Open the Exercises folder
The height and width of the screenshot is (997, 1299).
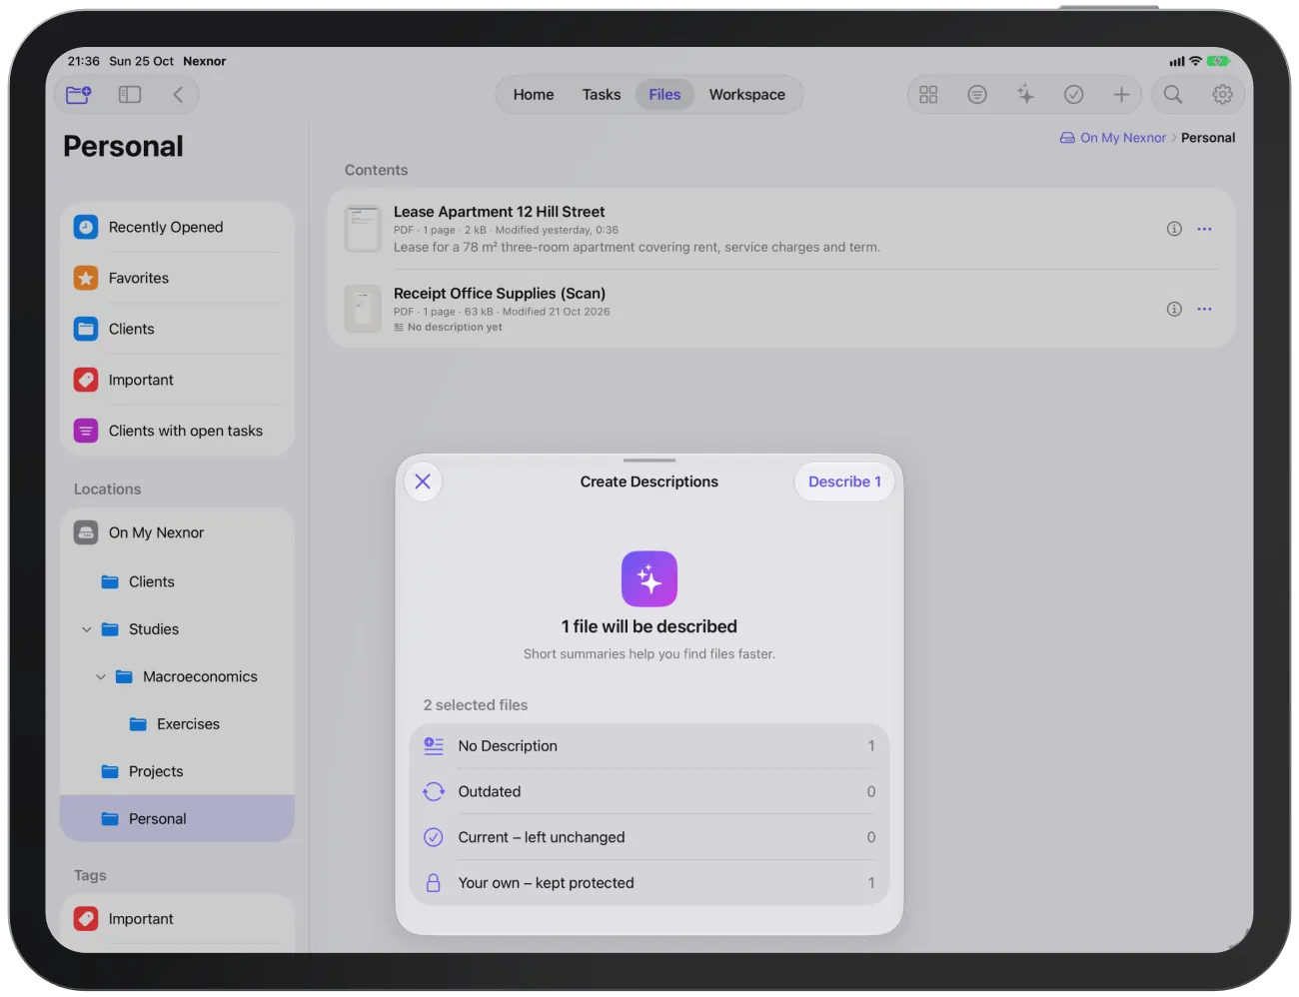(x=177, y=724)
